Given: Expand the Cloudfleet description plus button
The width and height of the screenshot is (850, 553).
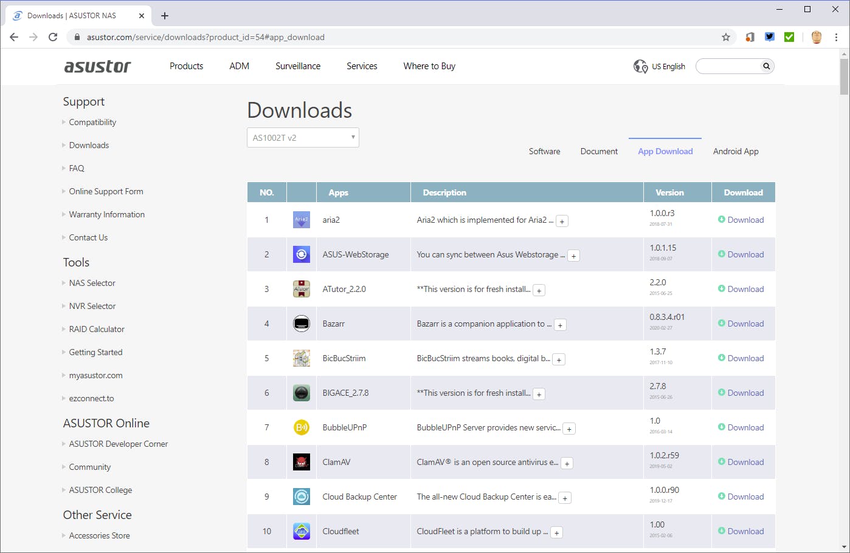Looking at the screenshot, I should click(x=556, y=533).
